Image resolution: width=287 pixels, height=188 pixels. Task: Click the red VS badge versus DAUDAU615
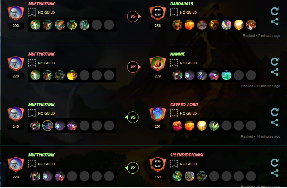pos(133,17)
